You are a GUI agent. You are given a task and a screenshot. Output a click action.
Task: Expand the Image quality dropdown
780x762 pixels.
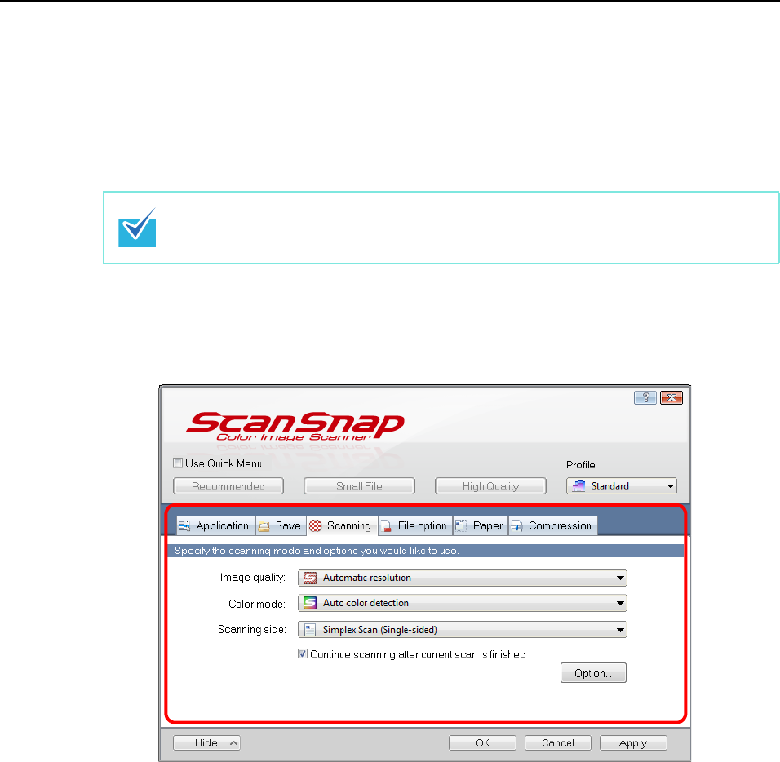point(462,578)
